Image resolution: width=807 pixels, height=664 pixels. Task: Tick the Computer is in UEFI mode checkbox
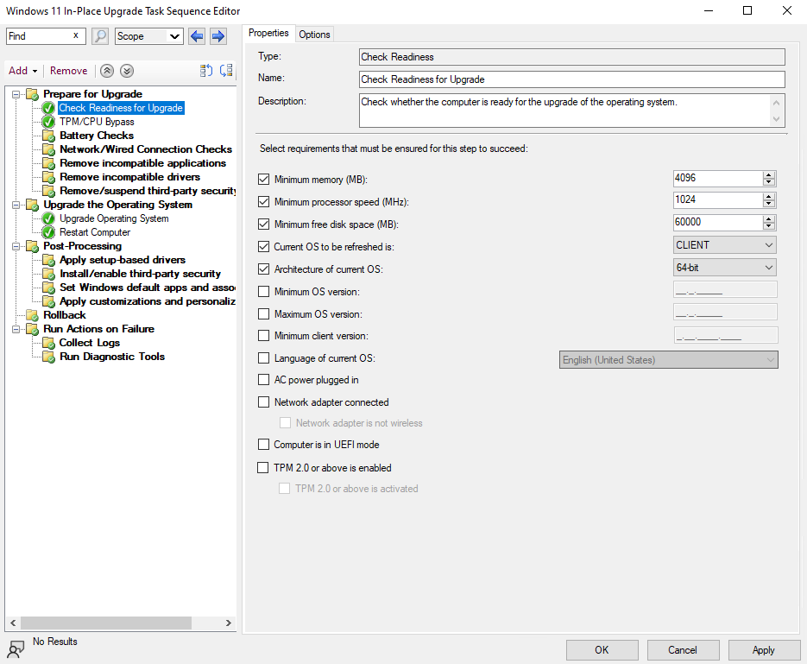coord(264,445)
